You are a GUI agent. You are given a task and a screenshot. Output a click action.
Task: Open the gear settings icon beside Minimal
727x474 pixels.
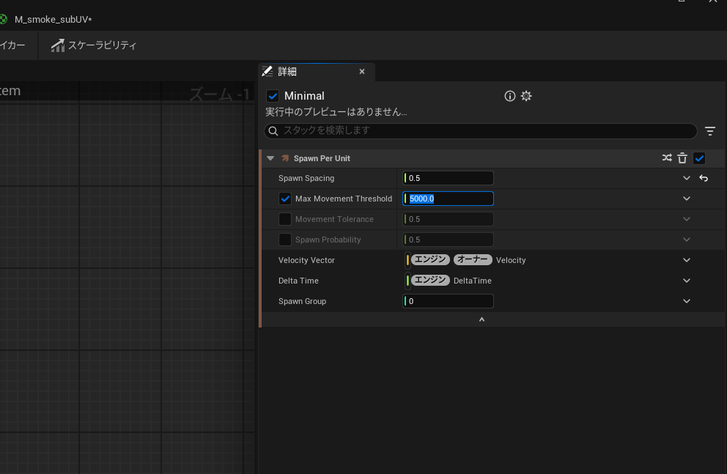tap(526, 96)
